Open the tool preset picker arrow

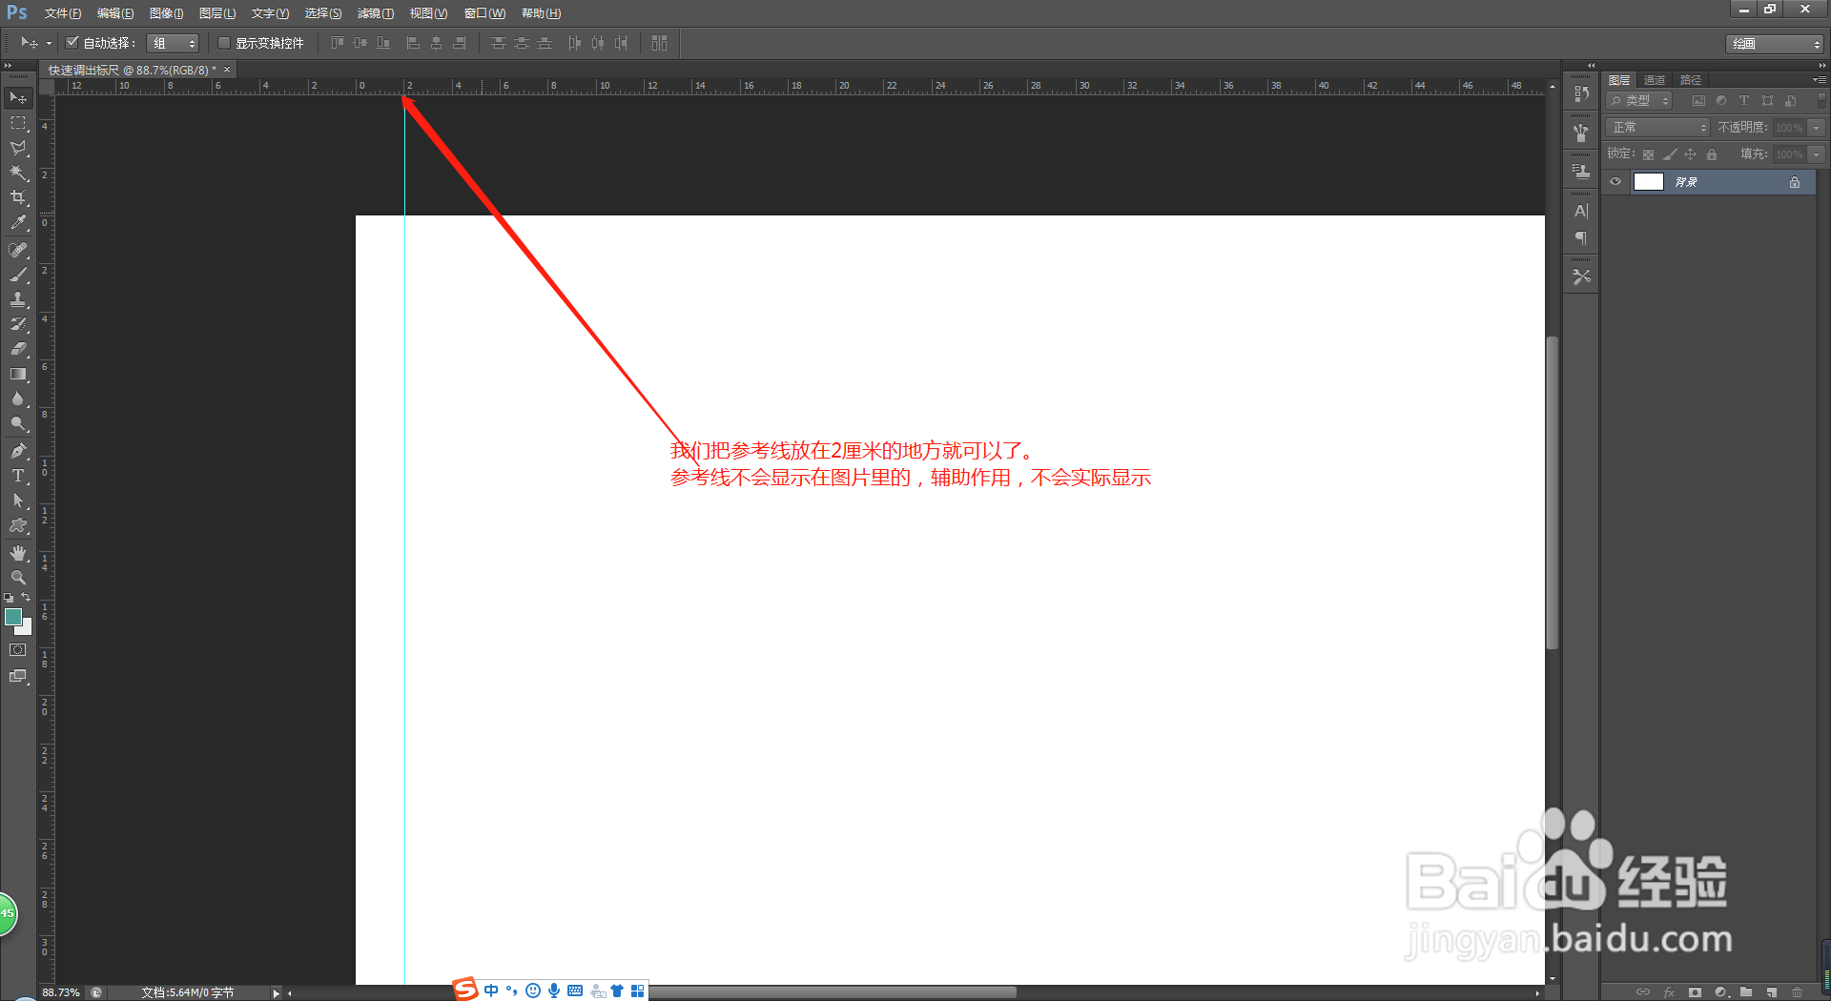point(49,43)
